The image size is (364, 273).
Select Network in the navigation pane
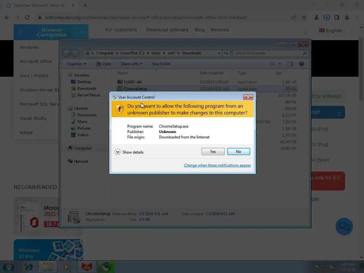[x=81, y=161]
